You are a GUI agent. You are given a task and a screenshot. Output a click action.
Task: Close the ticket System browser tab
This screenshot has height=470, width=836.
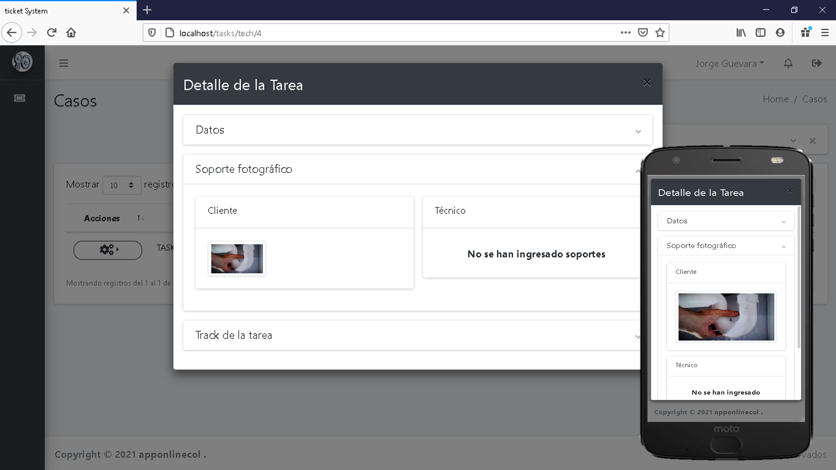[x=126, y=11]
